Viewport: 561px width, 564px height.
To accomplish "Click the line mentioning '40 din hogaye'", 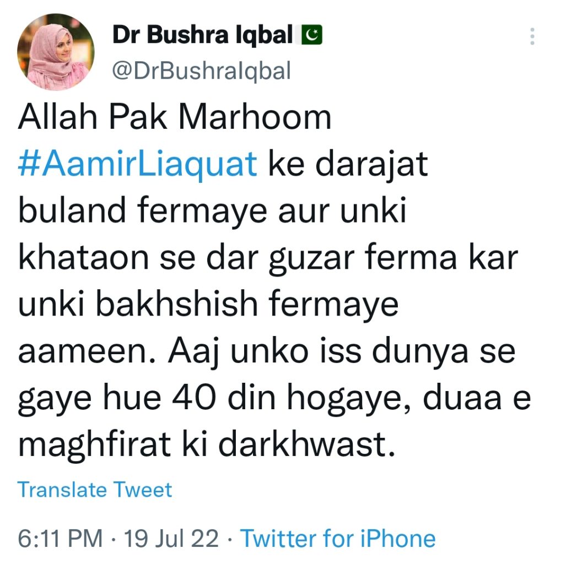I will [x=274, y=398].
